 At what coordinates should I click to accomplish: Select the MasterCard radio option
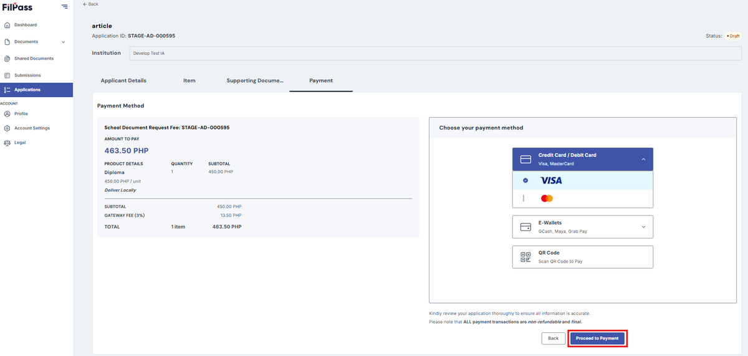[x=524, y=199]
